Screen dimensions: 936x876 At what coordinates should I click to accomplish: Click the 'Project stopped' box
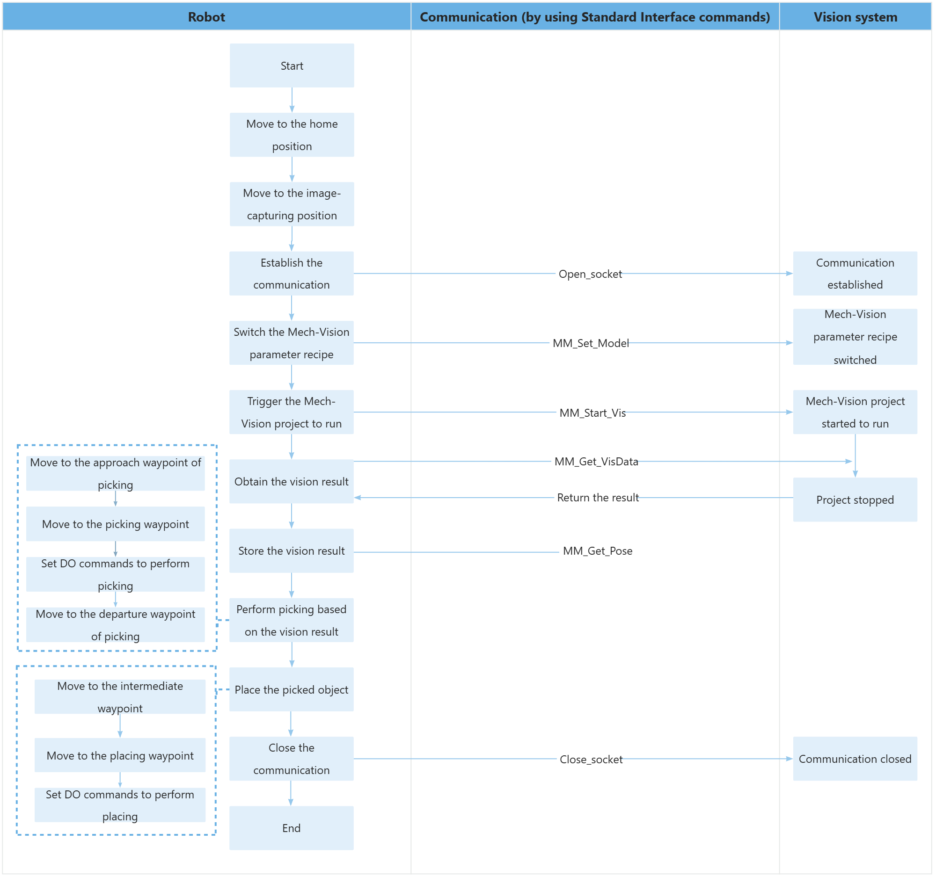pyautogui.click(x=855, y=500)
